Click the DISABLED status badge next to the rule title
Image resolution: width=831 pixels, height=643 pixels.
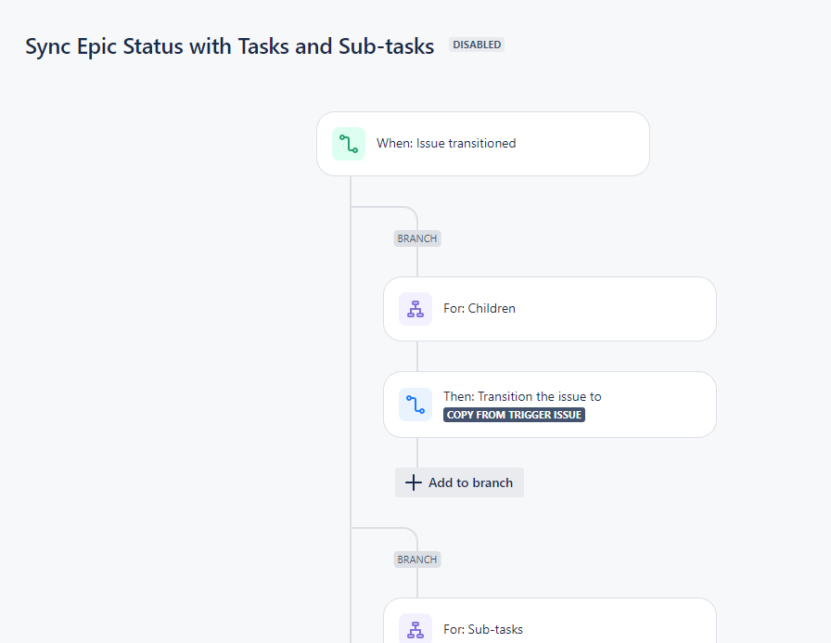click(477, 45)
